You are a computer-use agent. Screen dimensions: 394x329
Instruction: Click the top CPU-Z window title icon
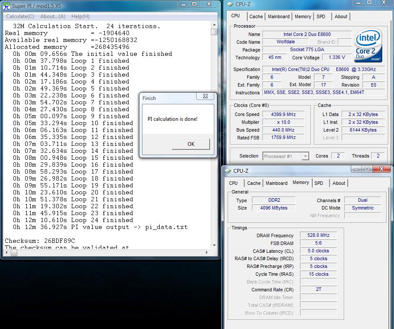(230, 4)
